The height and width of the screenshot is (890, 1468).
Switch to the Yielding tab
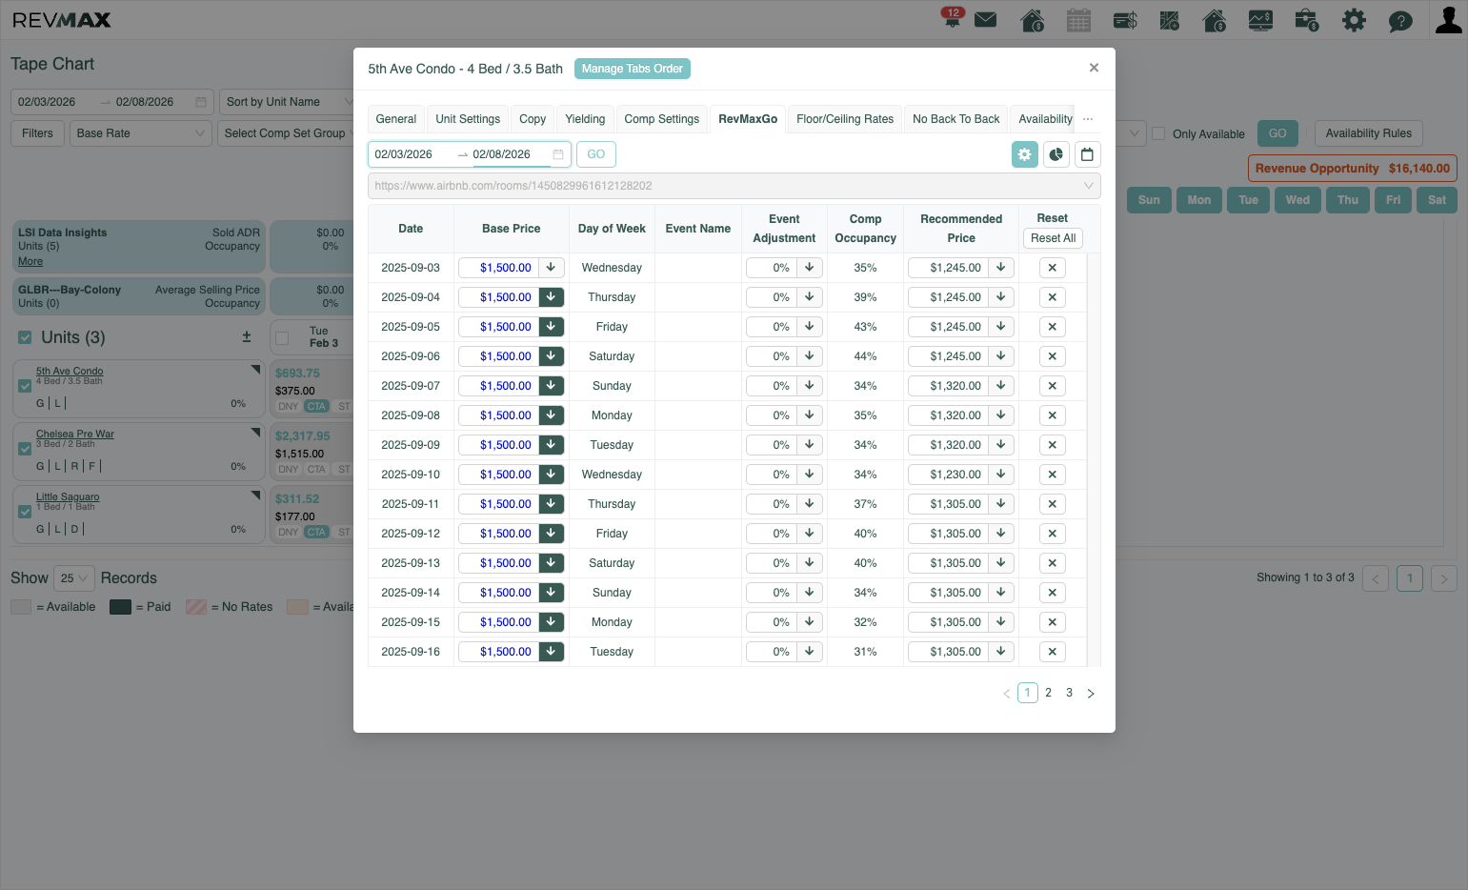tap(585, 119)
